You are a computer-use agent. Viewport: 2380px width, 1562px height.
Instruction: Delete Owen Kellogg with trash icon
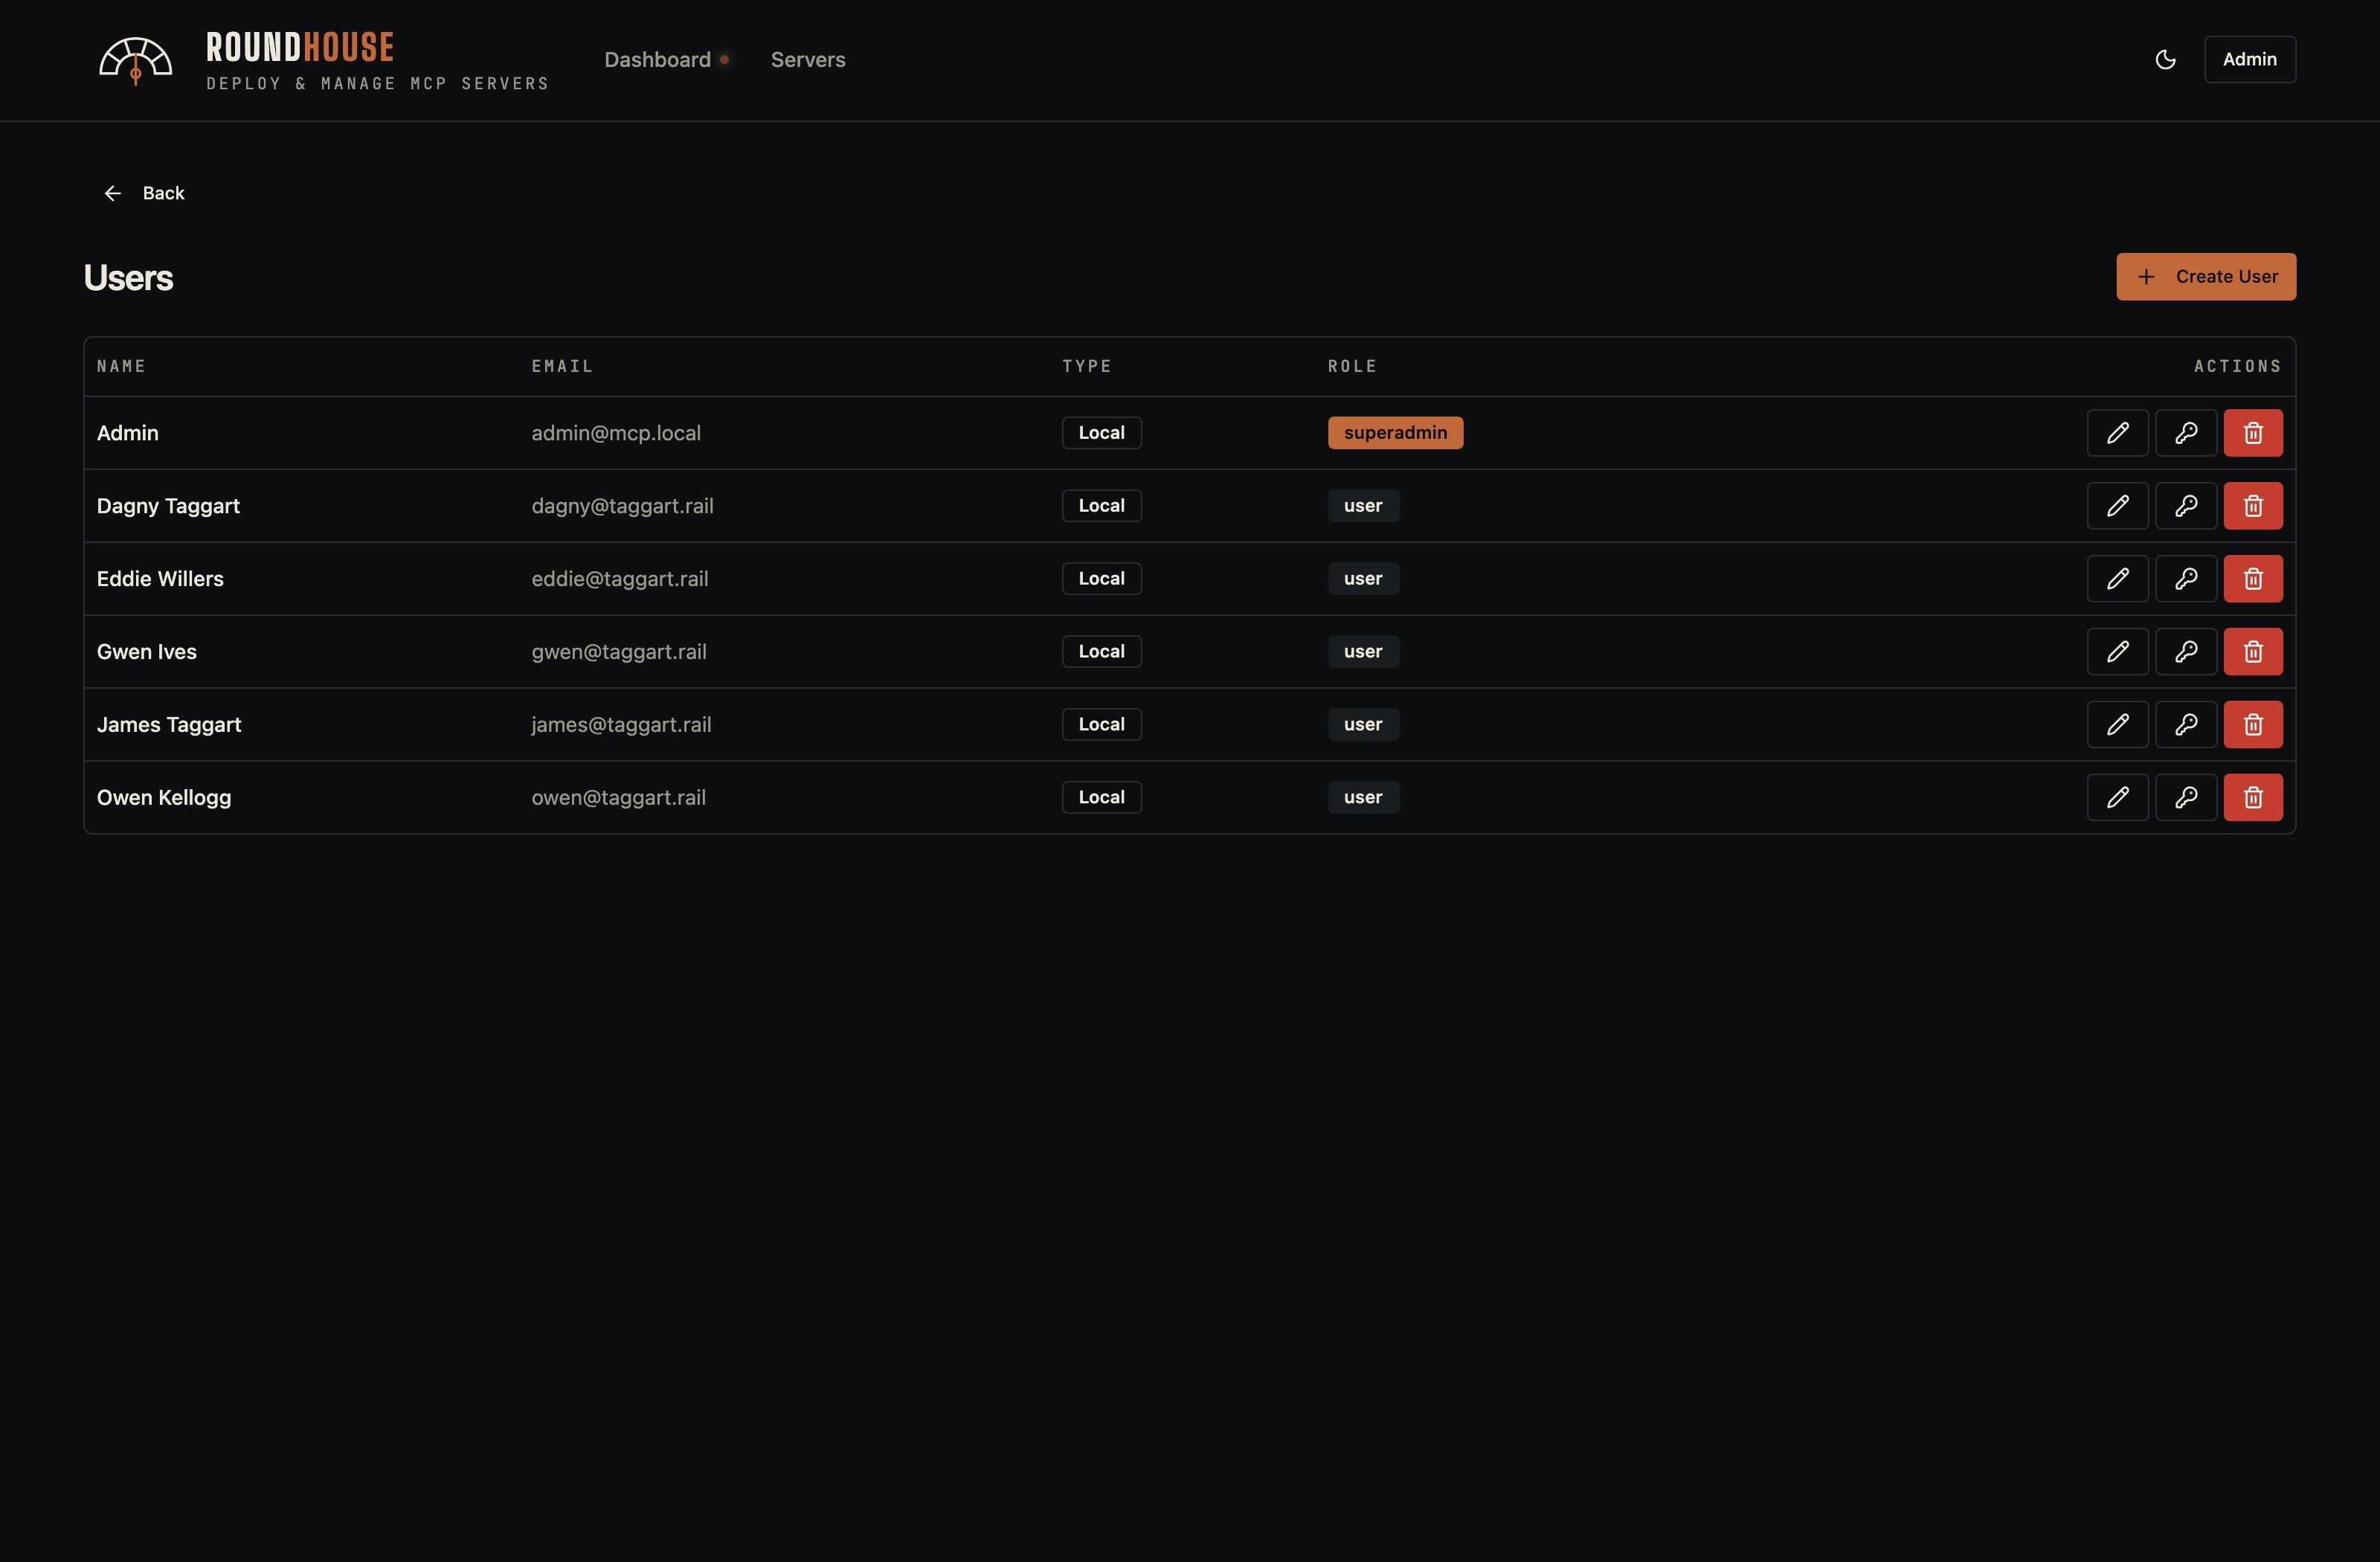2253,798
